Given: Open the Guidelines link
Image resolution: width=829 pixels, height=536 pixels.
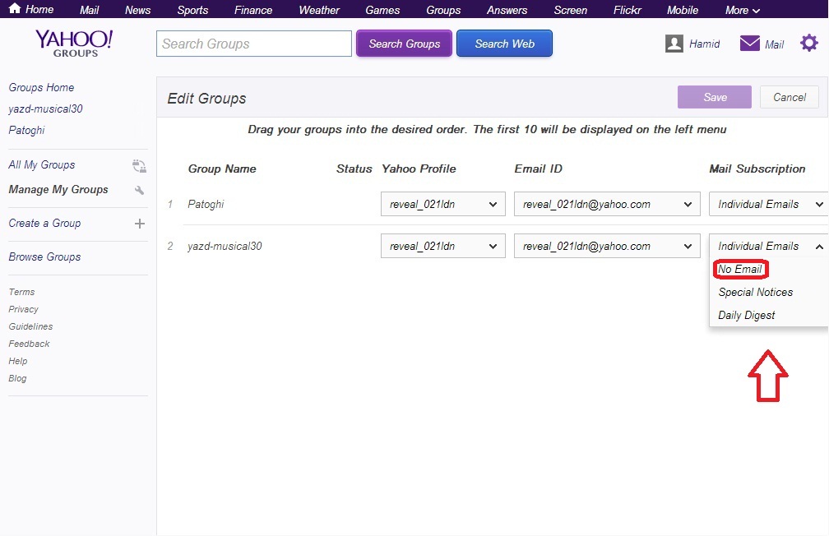Looking at the screenshot, I should tap(30, 326).
